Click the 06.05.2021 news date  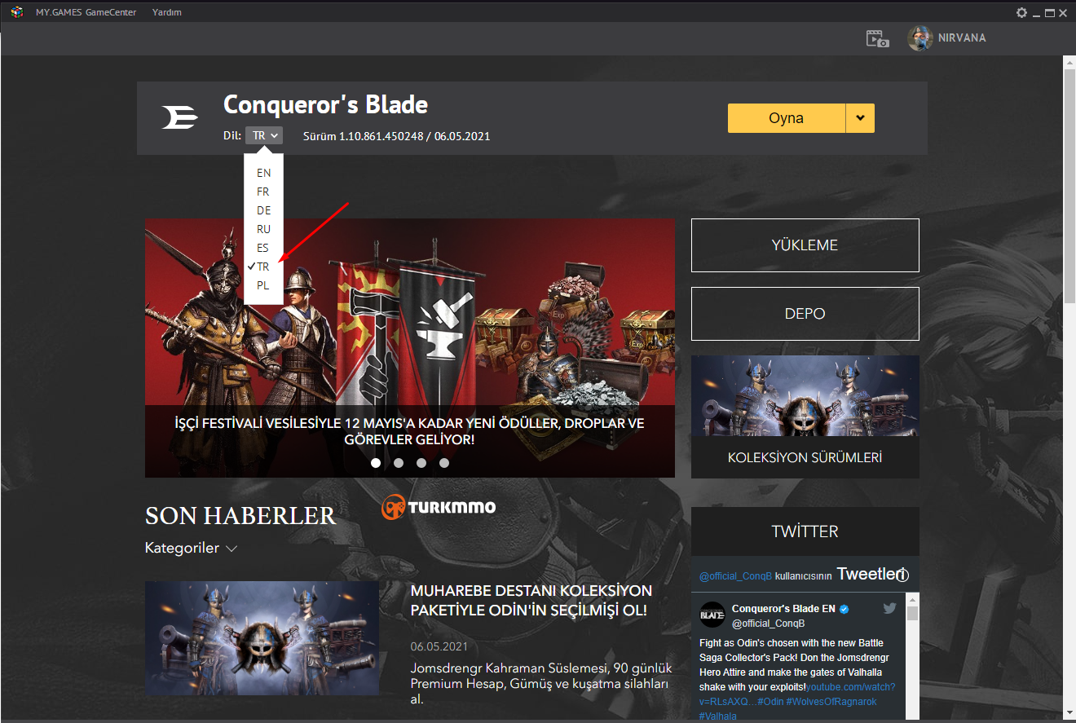point(439,646)
